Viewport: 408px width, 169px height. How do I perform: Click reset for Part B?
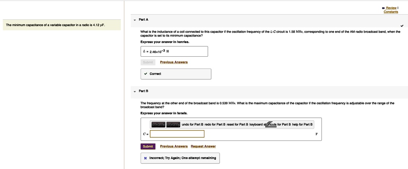point(237,125)
